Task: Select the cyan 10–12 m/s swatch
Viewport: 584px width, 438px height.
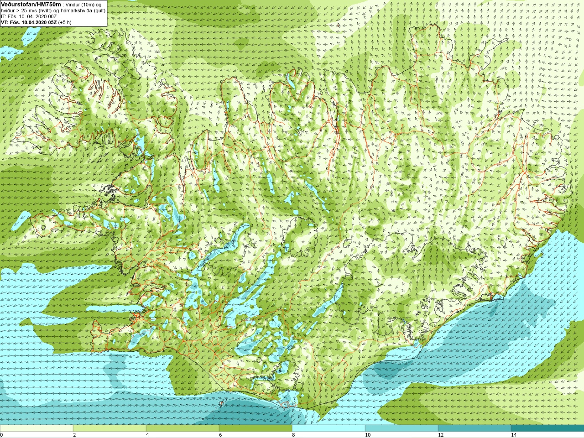Action: (x=401, y=428)
